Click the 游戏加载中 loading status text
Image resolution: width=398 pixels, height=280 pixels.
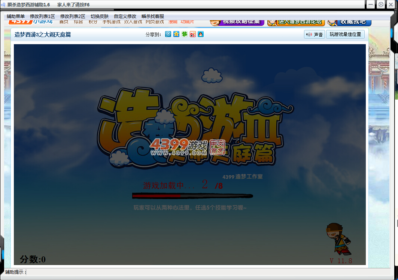169,186
